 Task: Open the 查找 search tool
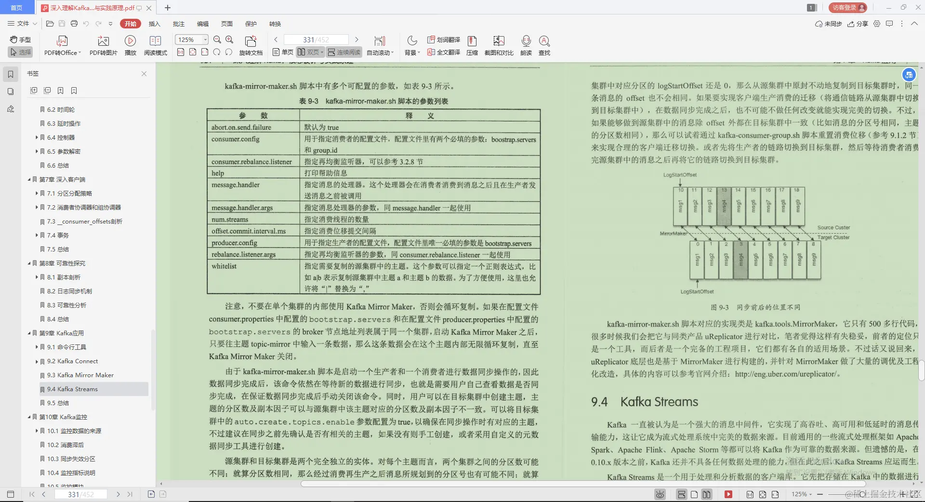pos(544,46)
